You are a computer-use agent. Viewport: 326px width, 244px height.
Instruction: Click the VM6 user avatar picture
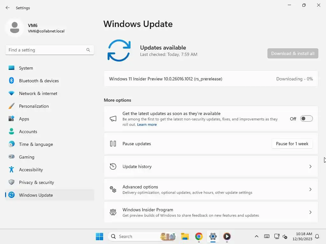[x=15, y=28]
